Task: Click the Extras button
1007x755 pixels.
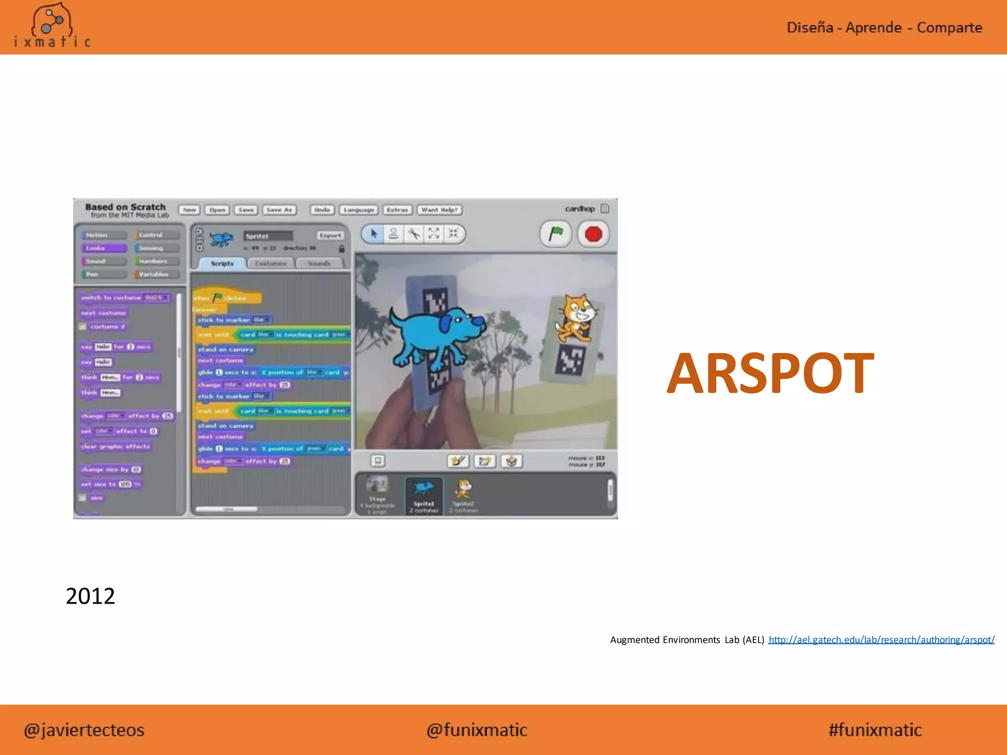Action: click(397, 210)
